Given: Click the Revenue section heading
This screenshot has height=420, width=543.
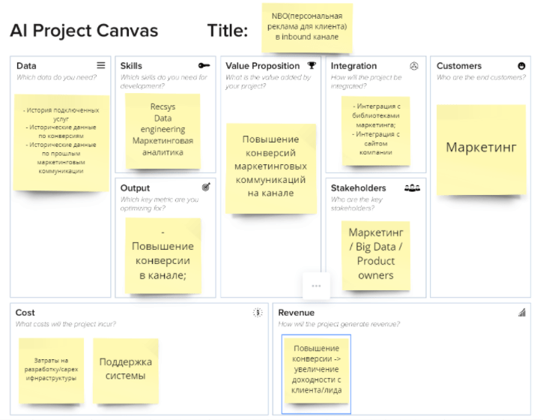Looking at the screenshot, I should (x=296, y=313).
